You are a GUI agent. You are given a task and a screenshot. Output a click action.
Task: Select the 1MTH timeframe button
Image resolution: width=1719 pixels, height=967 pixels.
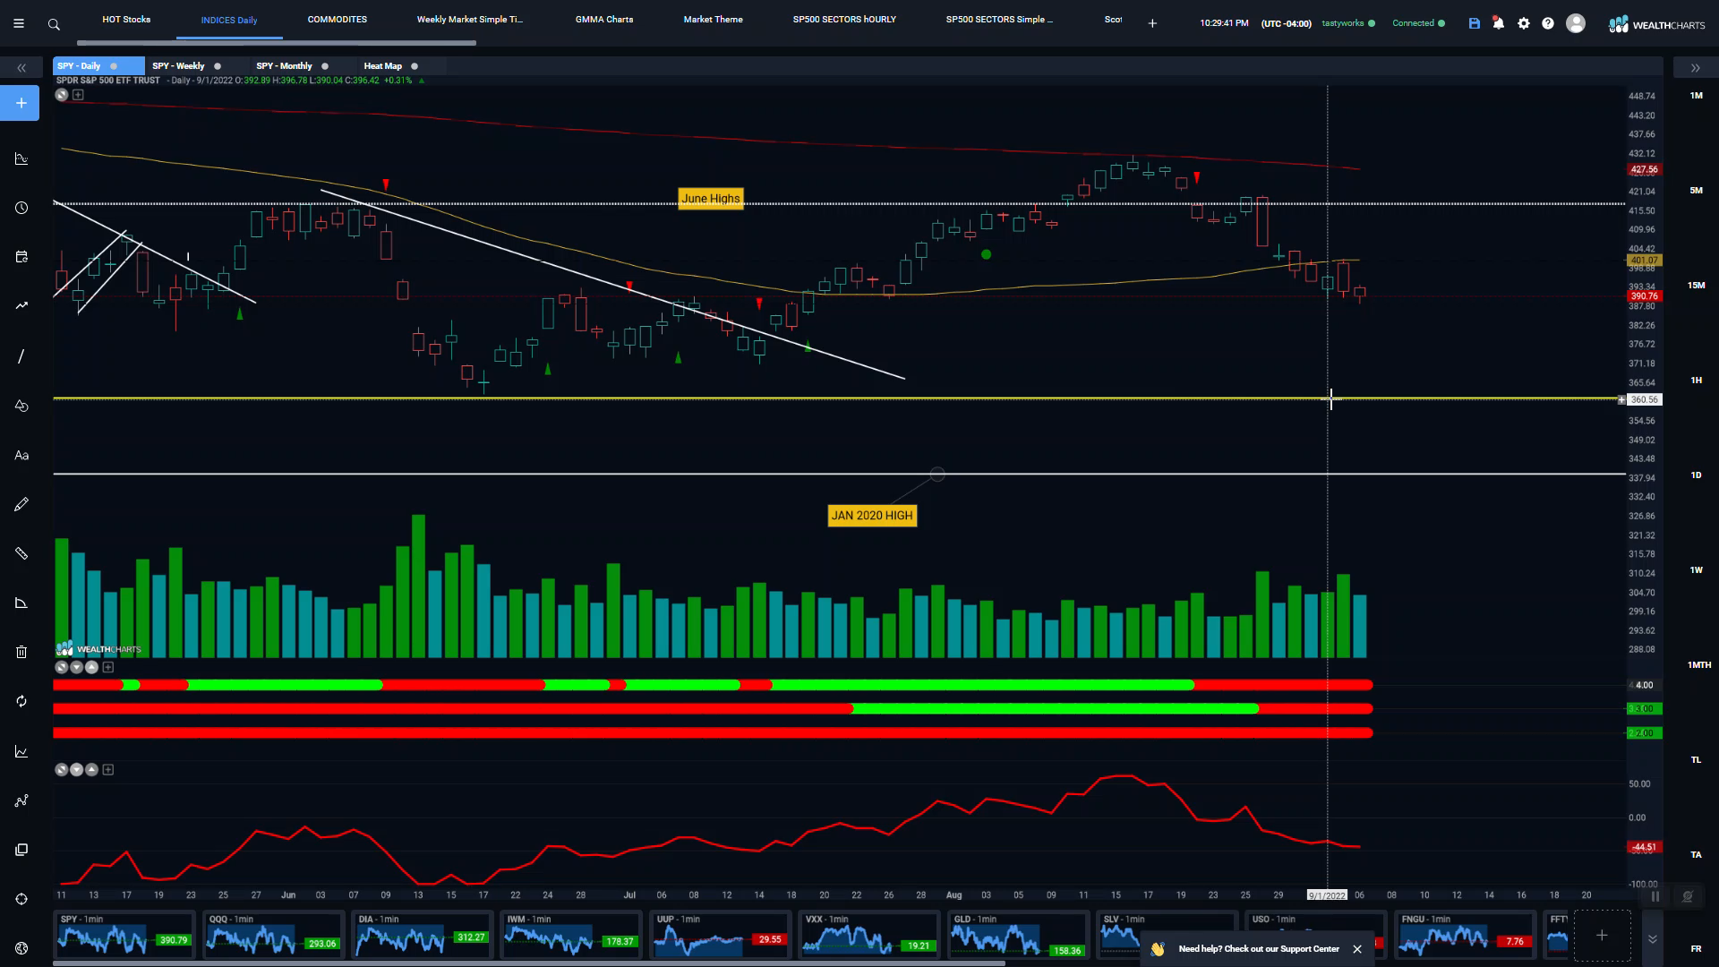(x=1698, y=665)
